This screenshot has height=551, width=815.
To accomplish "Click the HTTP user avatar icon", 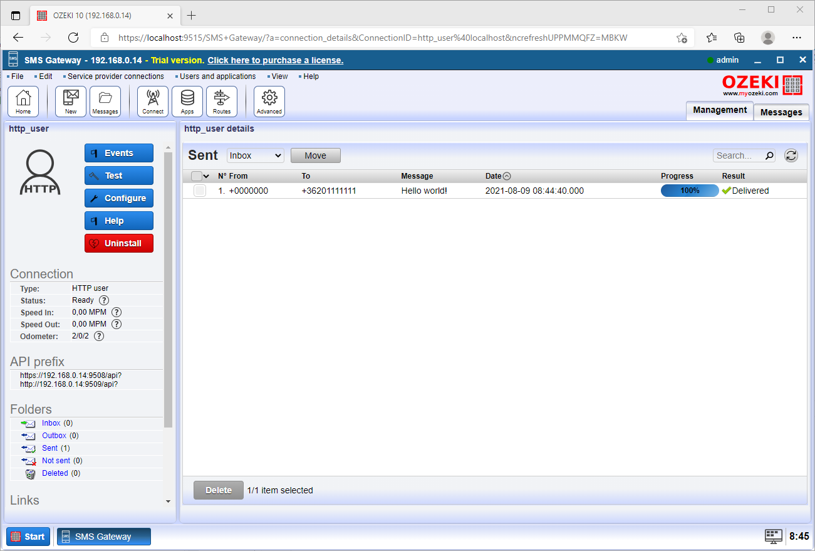I will 40,172.
